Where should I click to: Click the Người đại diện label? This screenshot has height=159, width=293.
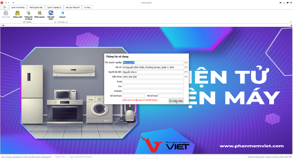[x=115, y=72]
